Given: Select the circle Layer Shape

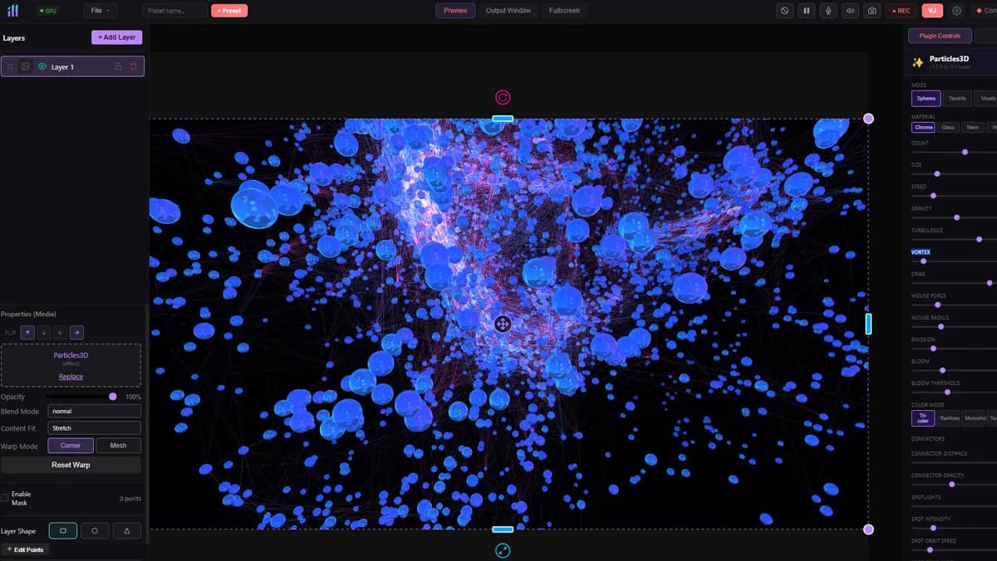Looking at the screenshot, I should click(95, 530).
